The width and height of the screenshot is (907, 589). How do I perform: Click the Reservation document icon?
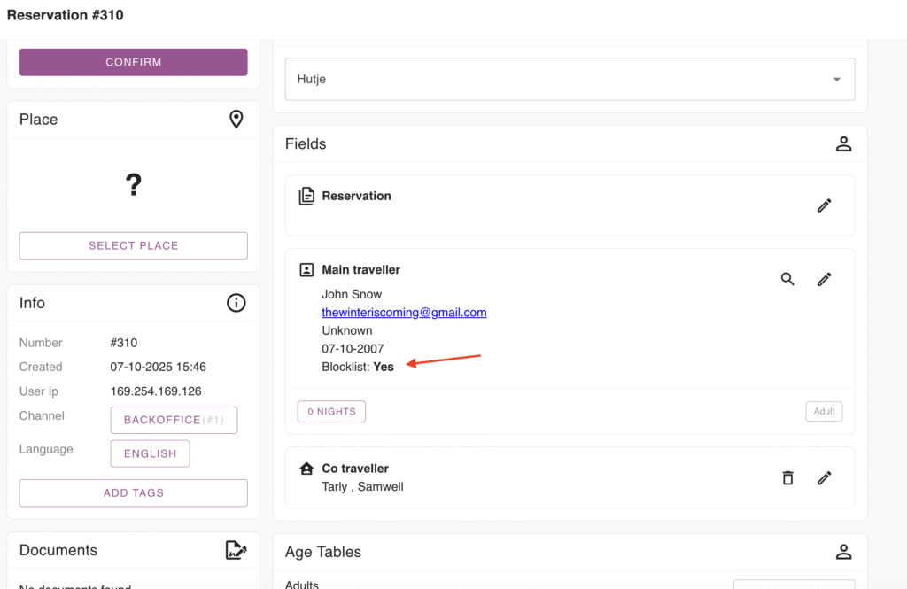pos(306,197)
